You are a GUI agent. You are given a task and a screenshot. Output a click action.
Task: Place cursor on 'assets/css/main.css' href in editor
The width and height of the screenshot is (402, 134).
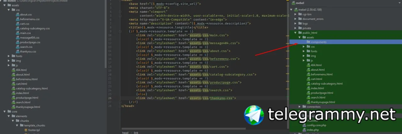point(208,35)
